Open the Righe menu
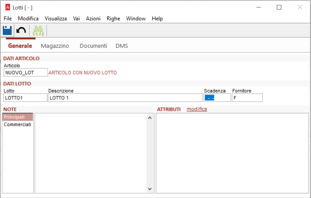 113,19
